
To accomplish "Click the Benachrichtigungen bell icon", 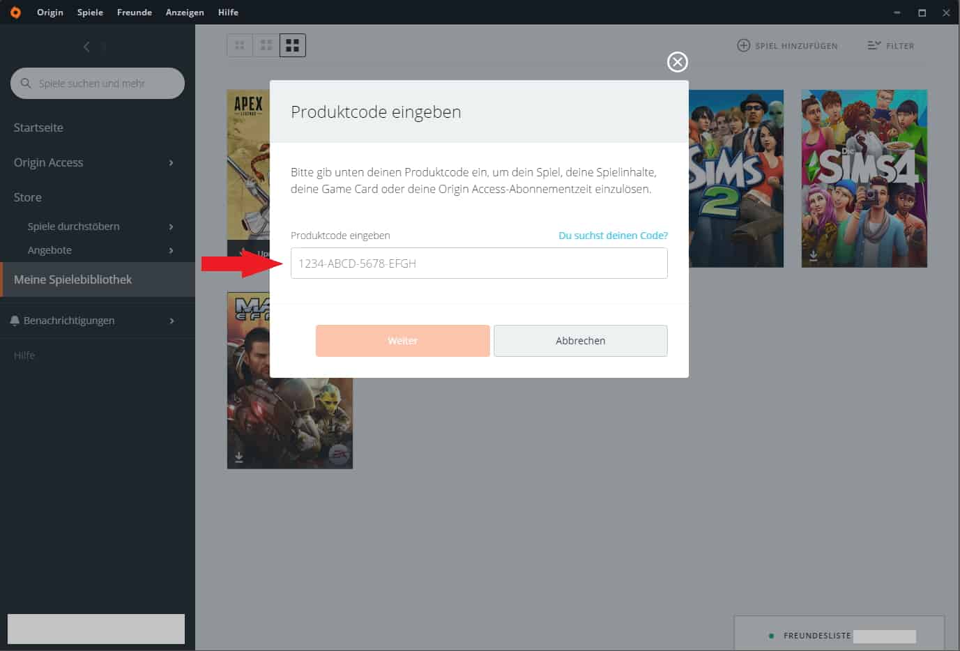I will tap(15, 321).
